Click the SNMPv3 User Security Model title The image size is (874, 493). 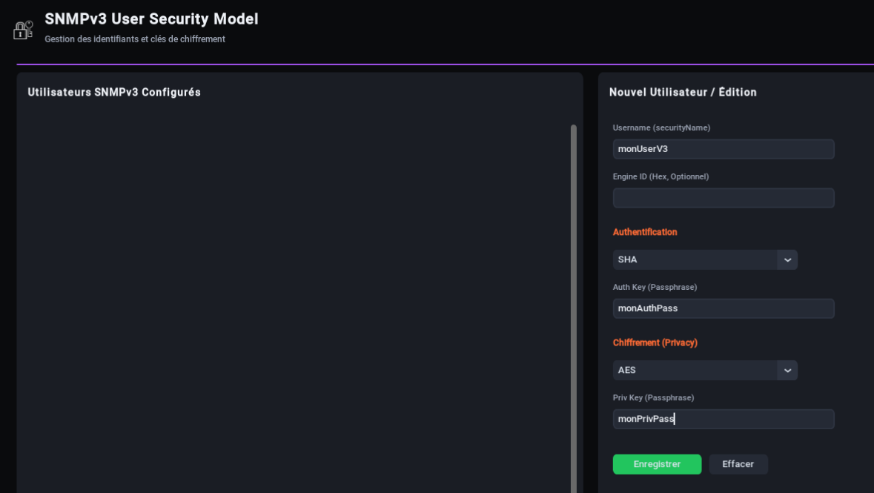(x=151, y=19)
